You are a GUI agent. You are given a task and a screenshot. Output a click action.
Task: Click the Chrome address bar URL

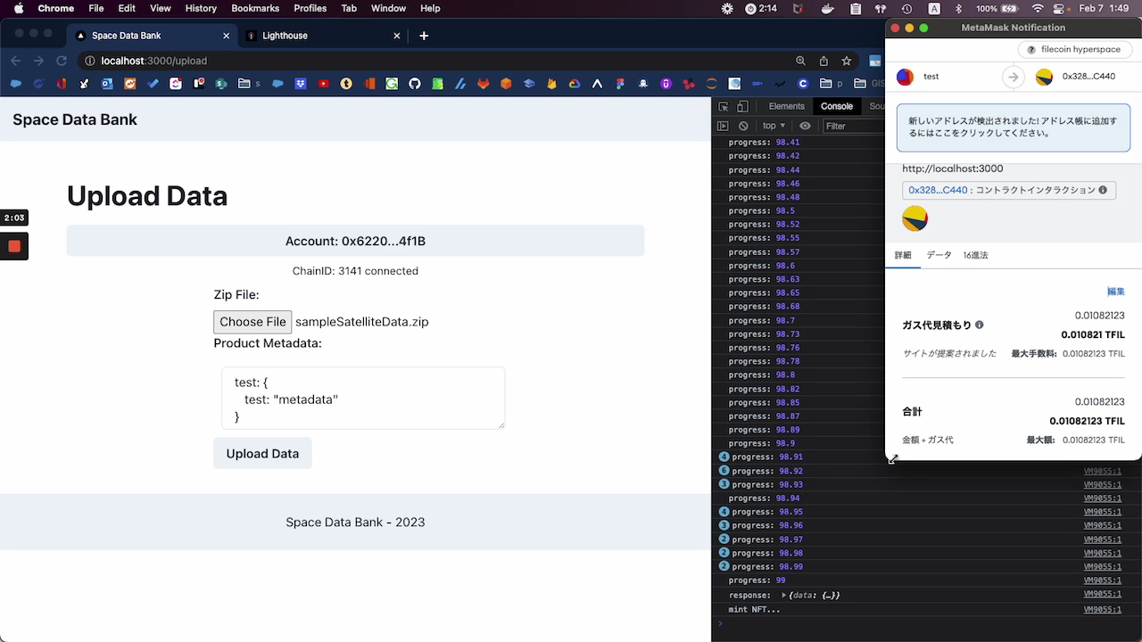[153, 61]
